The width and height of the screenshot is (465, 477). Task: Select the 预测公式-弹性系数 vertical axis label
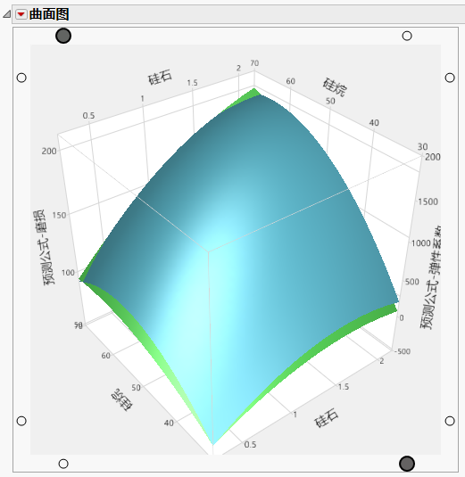(431, 276)
